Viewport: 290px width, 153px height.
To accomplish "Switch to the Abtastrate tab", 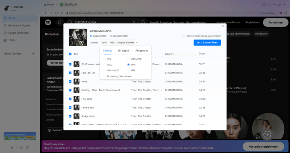I will 141,51.
